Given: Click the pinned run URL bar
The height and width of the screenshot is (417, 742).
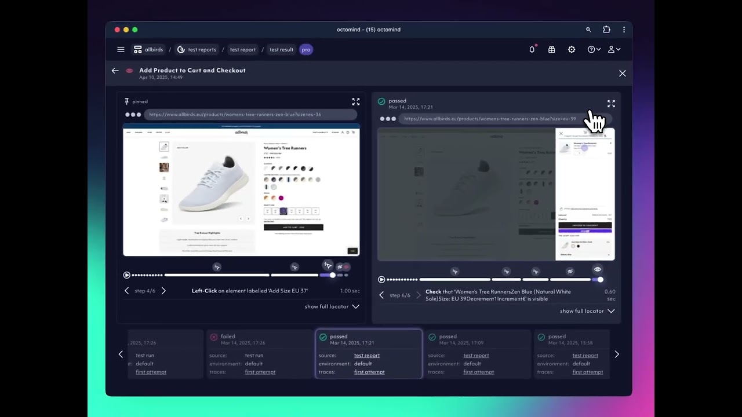Looking at the screenshot, I should click(250, 115).
